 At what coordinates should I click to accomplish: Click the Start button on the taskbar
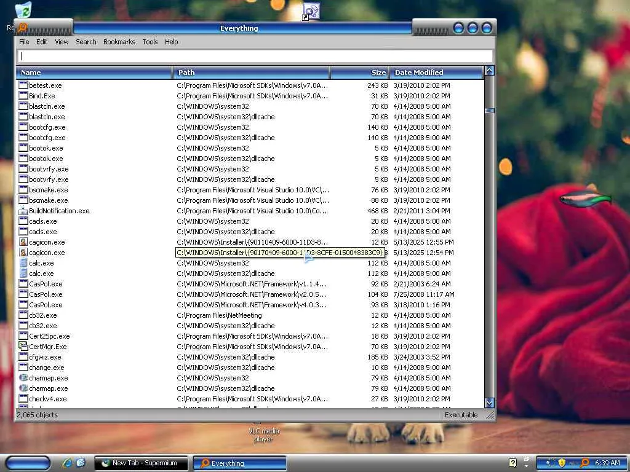28,463
